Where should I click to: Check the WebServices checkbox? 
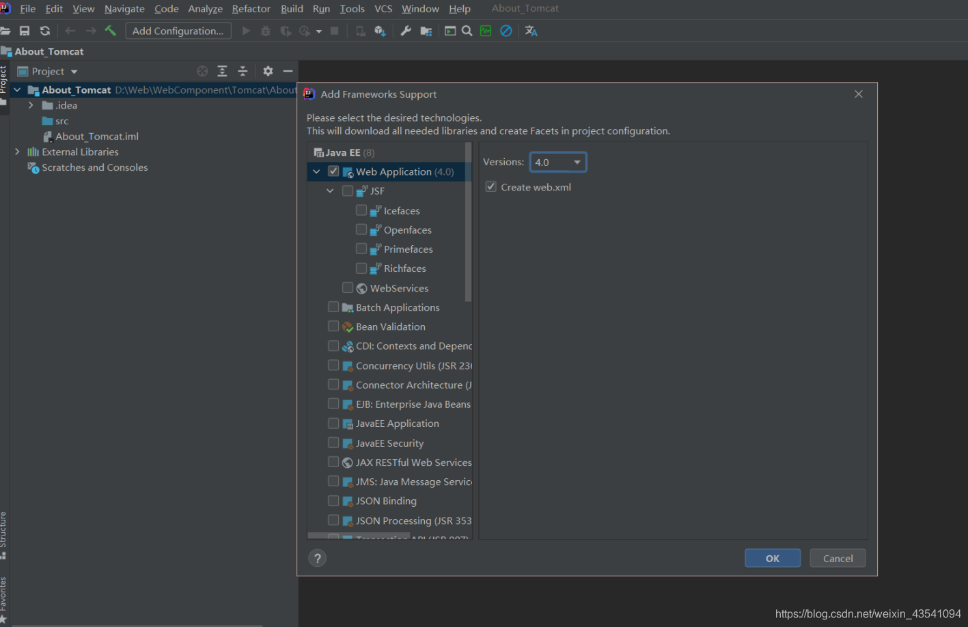tap(348, 288)
